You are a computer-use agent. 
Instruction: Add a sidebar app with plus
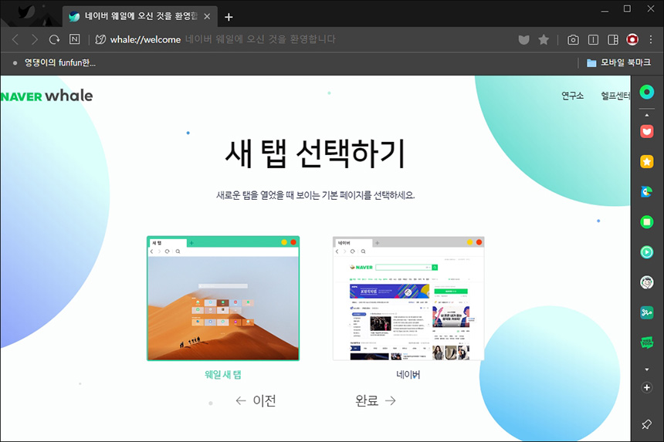tap(647, 387)
